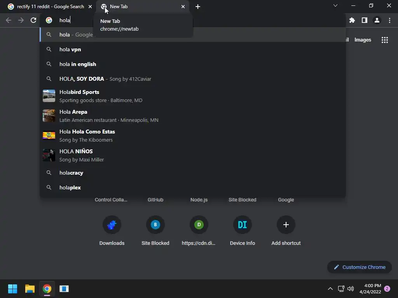Open a new tab with plus button
The width and height of the screenshot is (398, 298).
click(x=198, y=7)
